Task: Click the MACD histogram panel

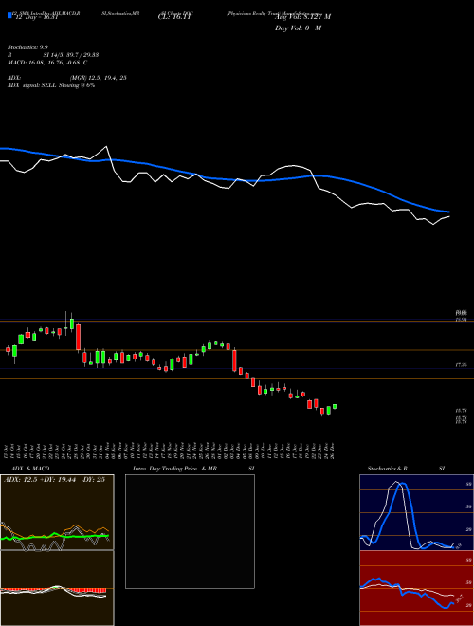Action: click(x=57, y=588)
